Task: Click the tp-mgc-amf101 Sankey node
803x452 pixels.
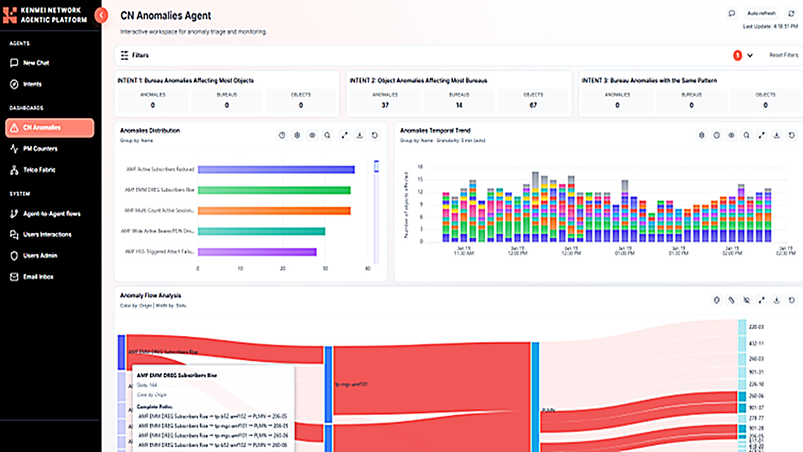Action: [328, 384]
